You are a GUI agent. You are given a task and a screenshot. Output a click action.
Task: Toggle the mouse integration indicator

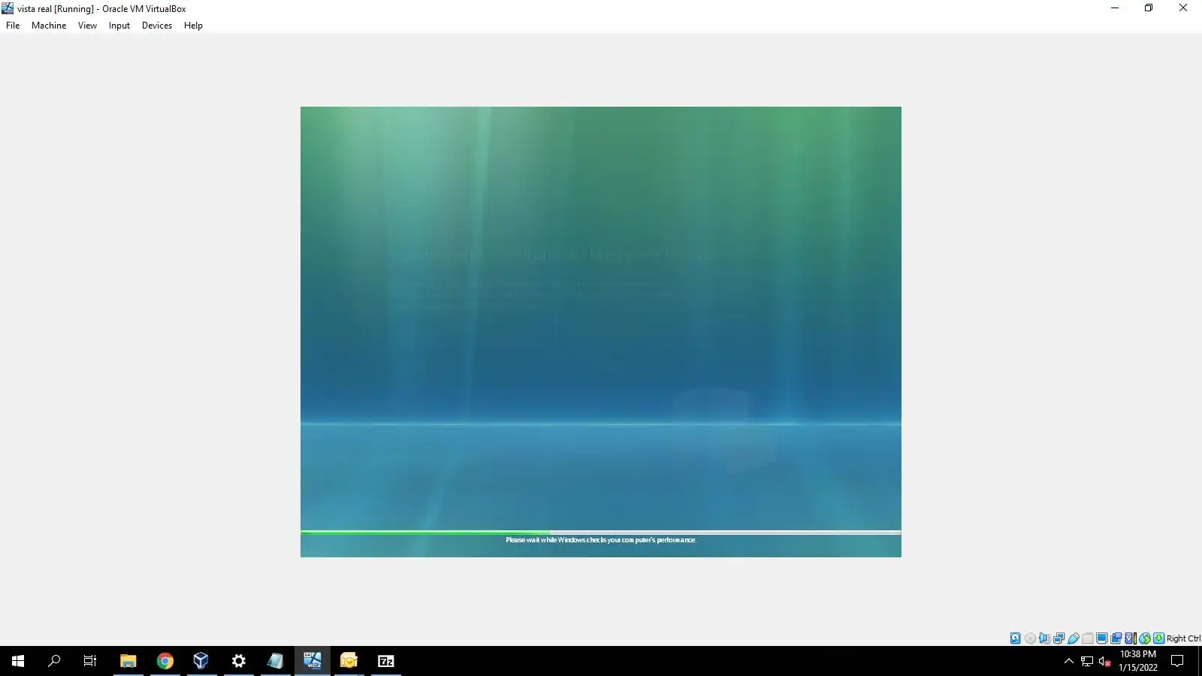pos(1144,638)
